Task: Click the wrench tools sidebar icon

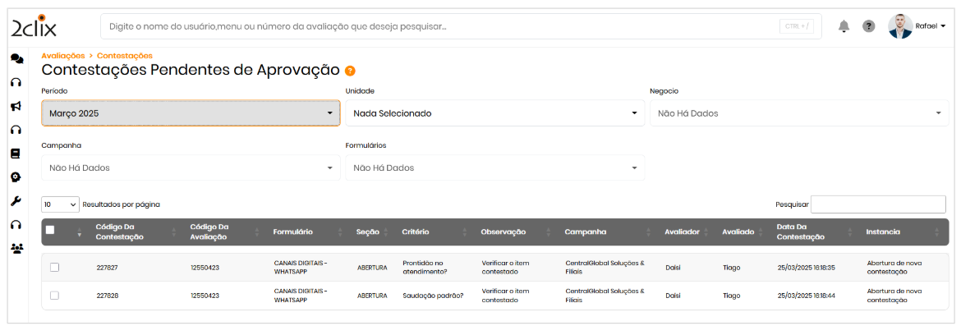Action: coord(16,201)
